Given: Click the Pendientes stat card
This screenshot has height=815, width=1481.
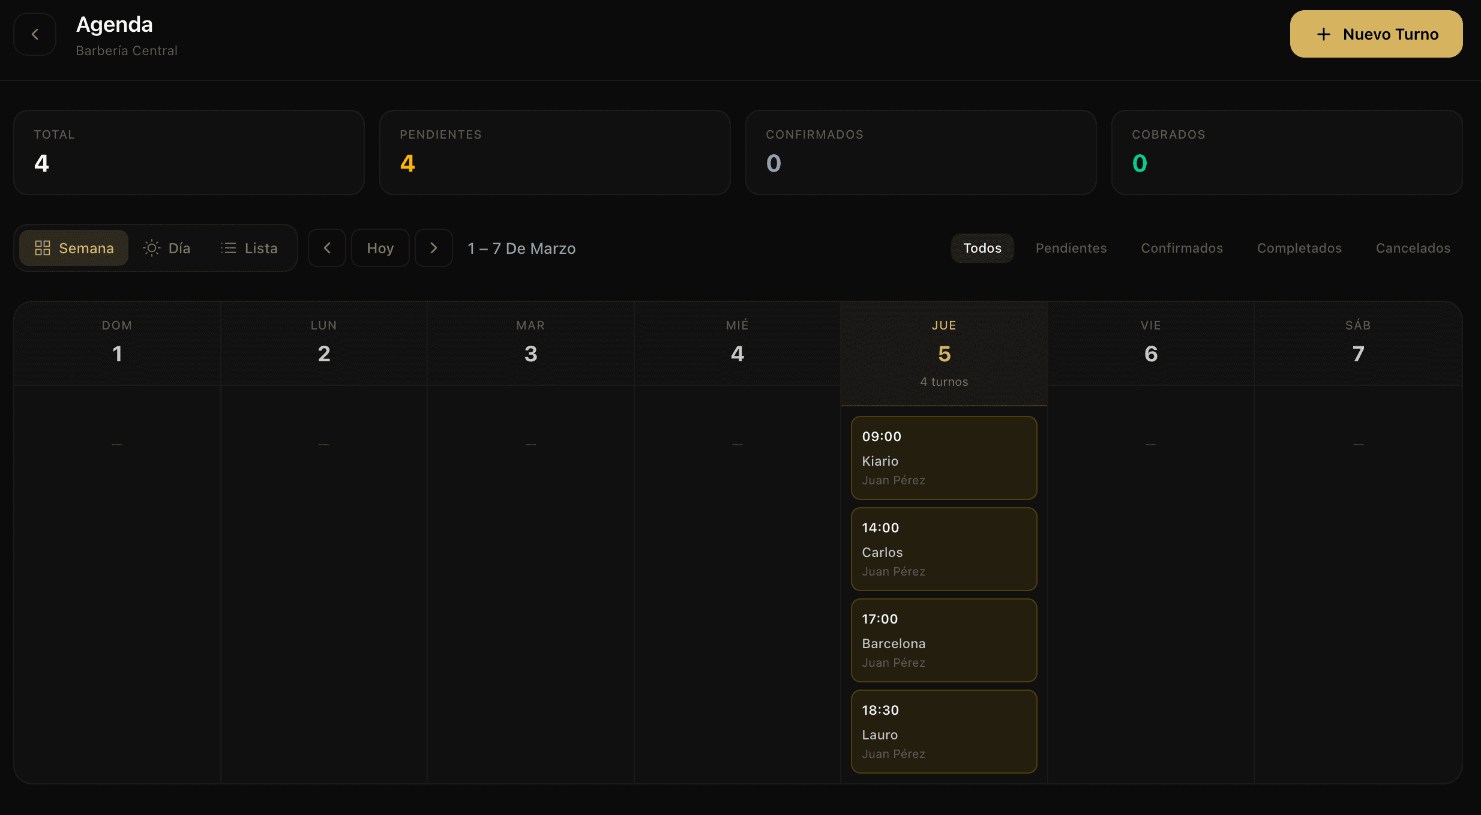Looking at the screenshot, I should 554,152.
